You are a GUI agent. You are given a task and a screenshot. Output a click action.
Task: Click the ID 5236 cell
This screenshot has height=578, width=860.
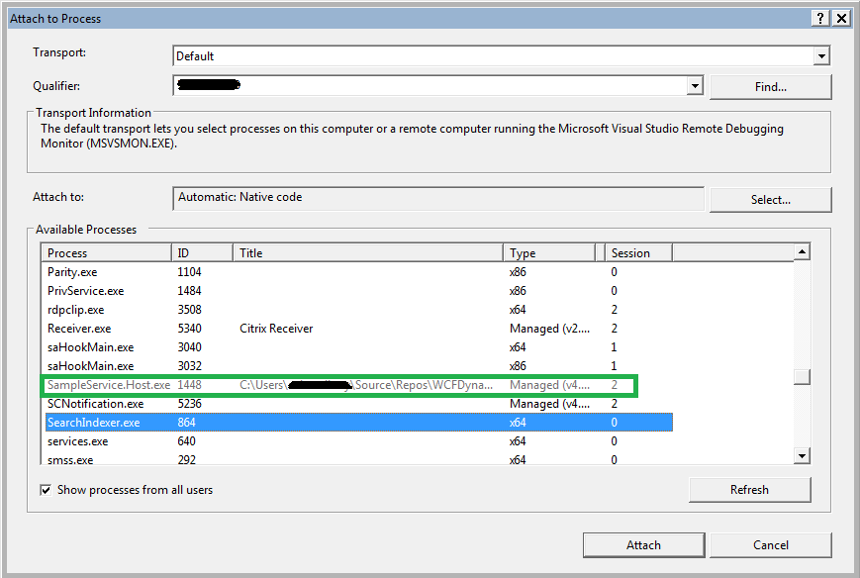click(189, 404)
